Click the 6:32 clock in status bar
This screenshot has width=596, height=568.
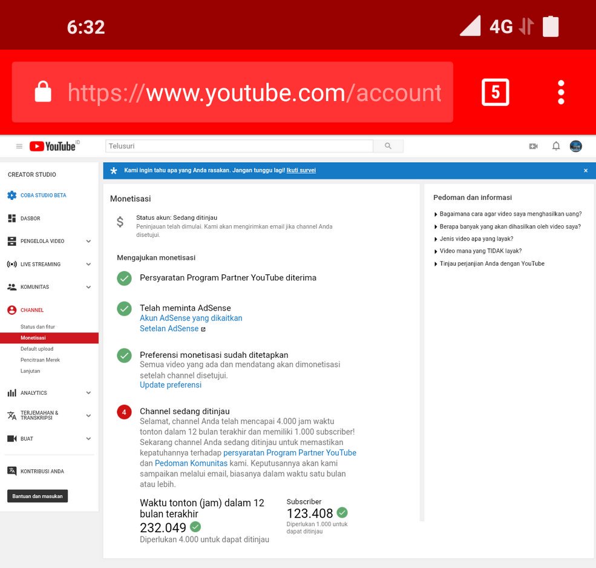pyautogui.click(x=86, y=27)
